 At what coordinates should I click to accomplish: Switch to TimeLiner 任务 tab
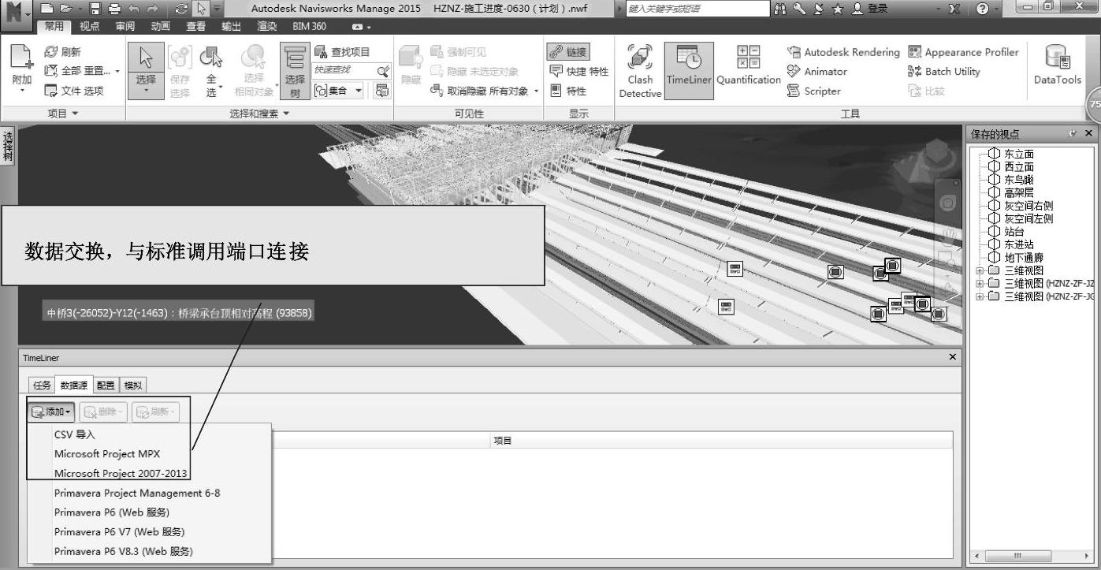(41, 386)
